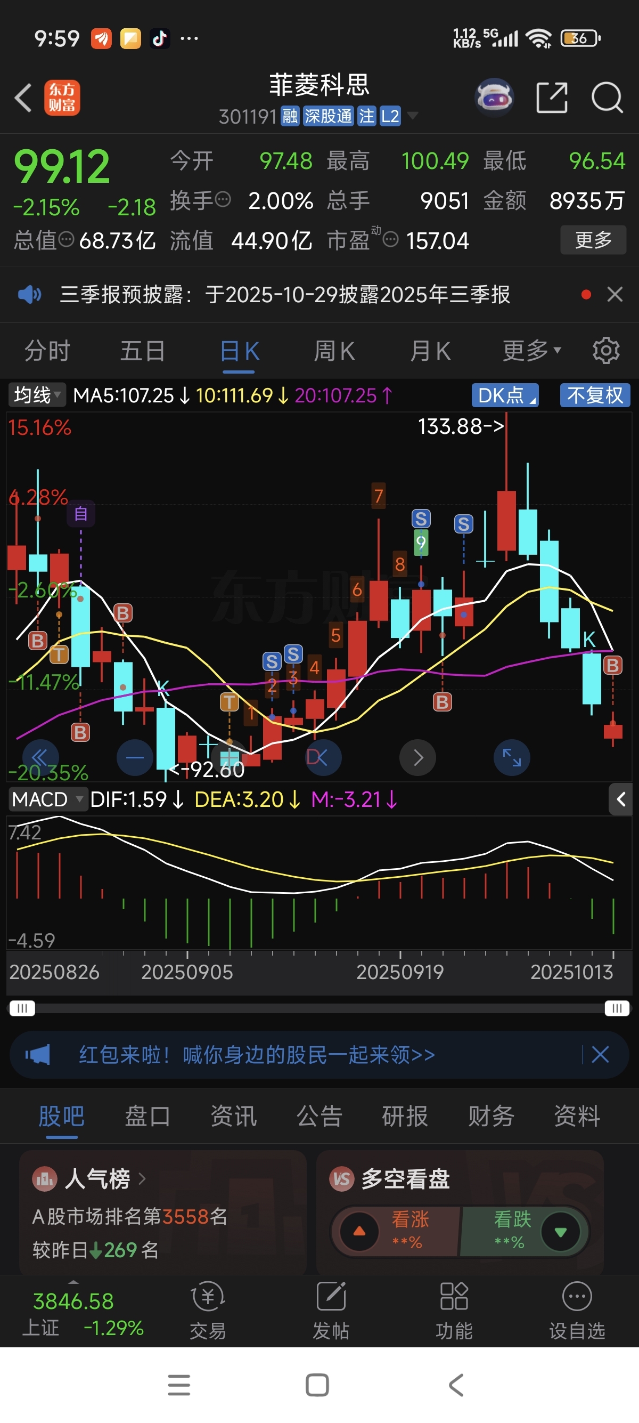Expand chart to fullscreen
639x1423 pixels.
[x=512, y=757]
